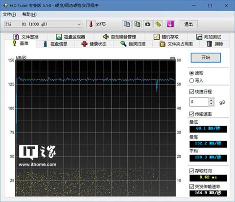Click the gB size input field
The width and height of the screenshot is (235, 202).
pos(199,102)
